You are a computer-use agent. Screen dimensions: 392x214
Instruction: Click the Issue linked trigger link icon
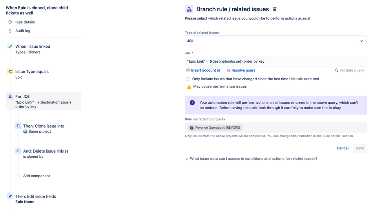tap(10, 46)
